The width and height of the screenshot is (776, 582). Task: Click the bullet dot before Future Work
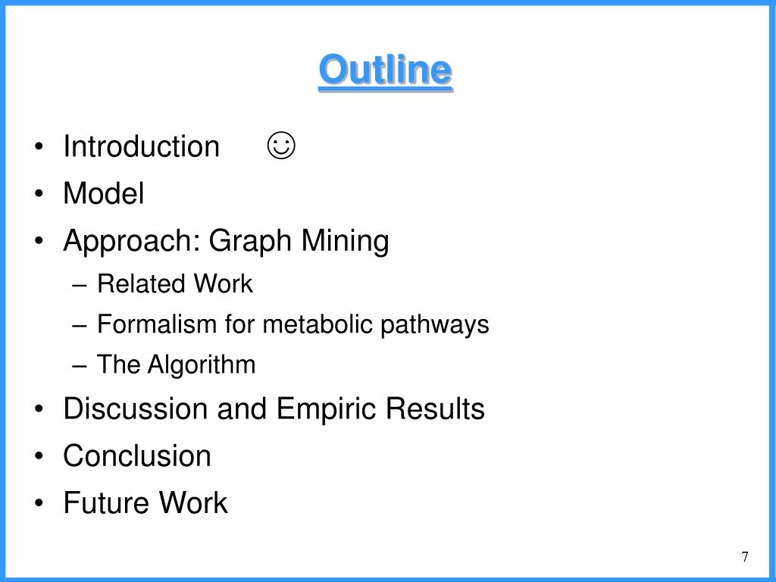[39, 503]
